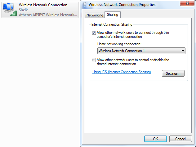The width and height of the screenshot is (196, 147).
Task: Click the Settings... button
Action: click(x=173, y=73)
